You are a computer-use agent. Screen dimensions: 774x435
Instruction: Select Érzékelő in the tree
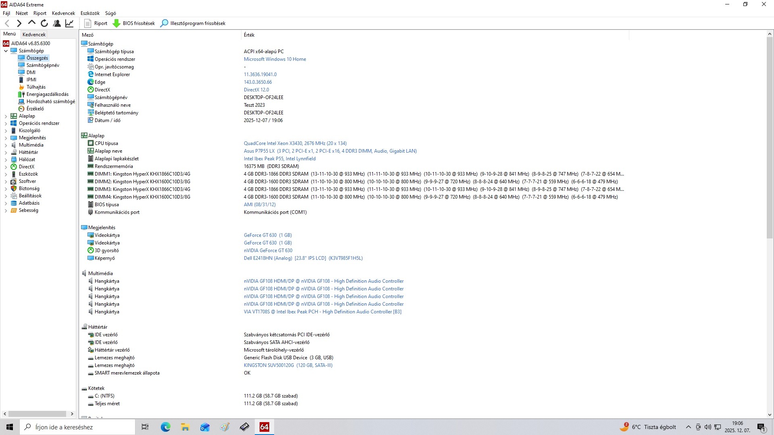(x=35, y=109)
